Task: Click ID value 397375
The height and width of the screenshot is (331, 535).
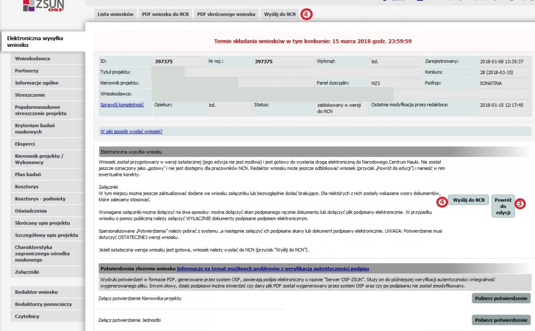Action: [179, 62]
